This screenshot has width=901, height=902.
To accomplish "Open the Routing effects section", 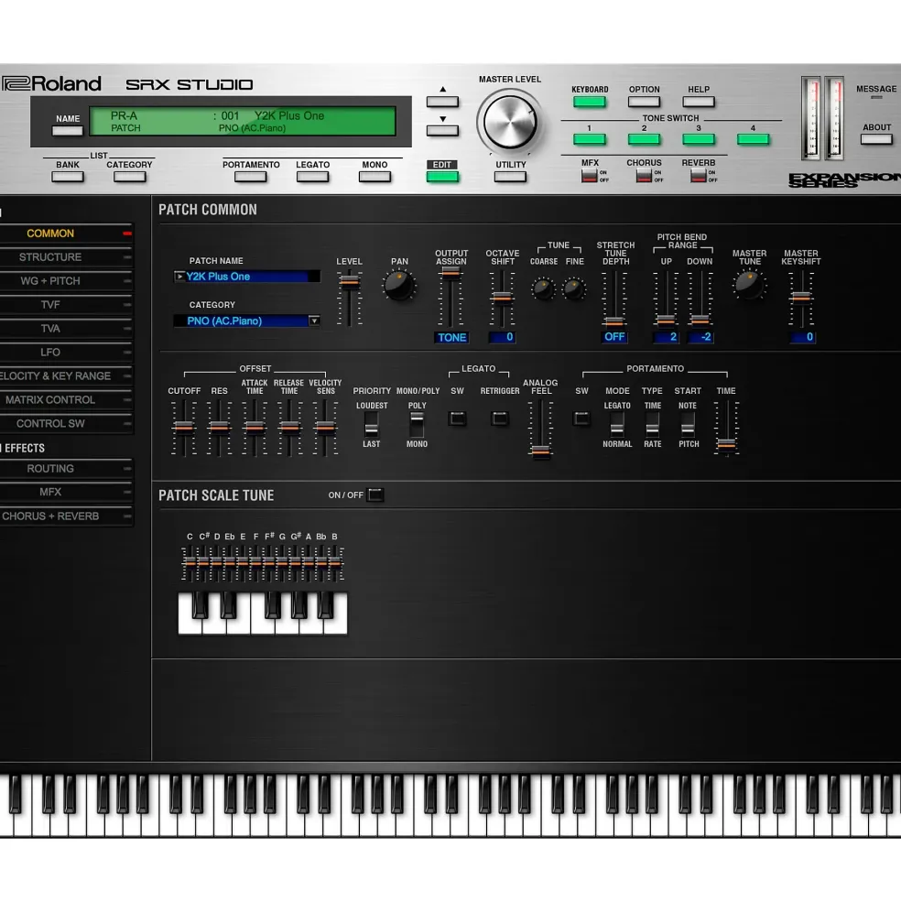I will 66,468.
